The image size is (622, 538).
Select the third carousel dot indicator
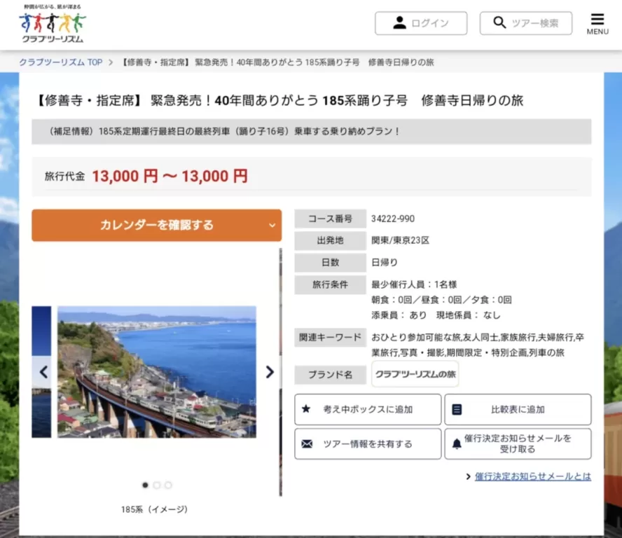coord(168,485)
